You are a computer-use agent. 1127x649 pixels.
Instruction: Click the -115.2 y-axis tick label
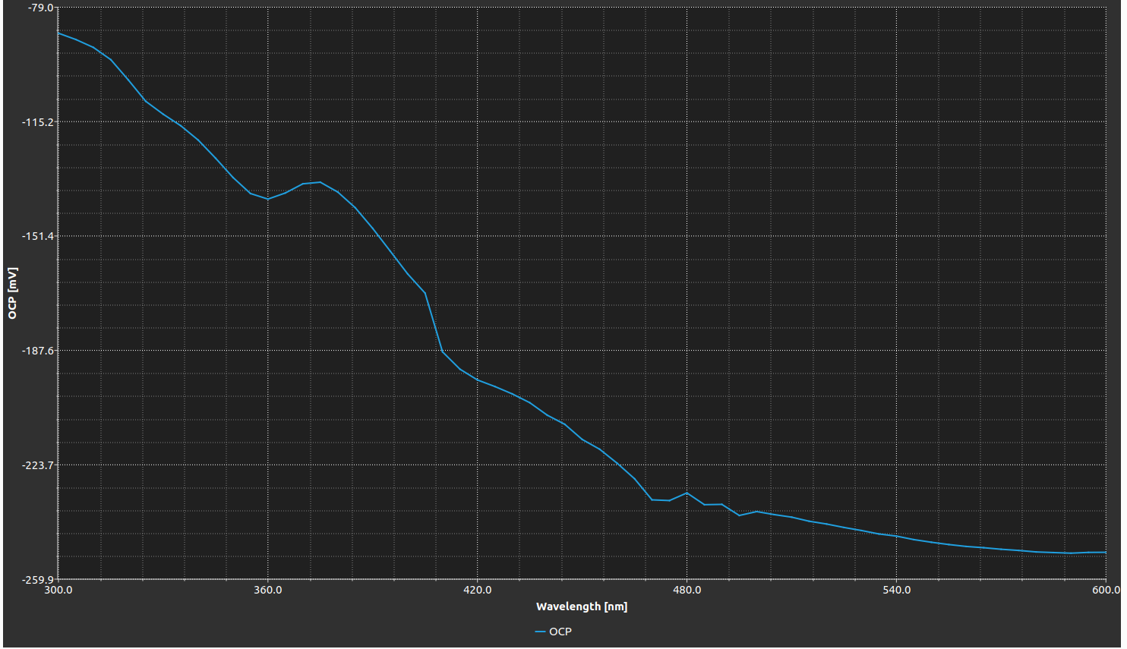37,121
